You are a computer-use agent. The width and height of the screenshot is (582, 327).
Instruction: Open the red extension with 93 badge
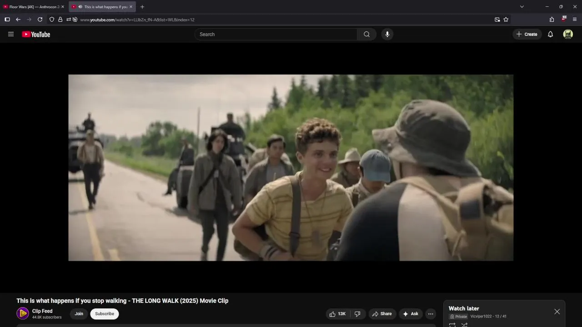coord(564,19)
